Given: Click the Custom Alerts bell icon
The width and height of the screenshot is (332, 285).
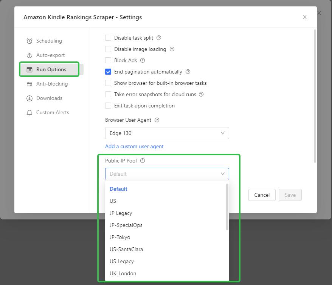Looking at the screenshot, I should click(x=29, y=113).
